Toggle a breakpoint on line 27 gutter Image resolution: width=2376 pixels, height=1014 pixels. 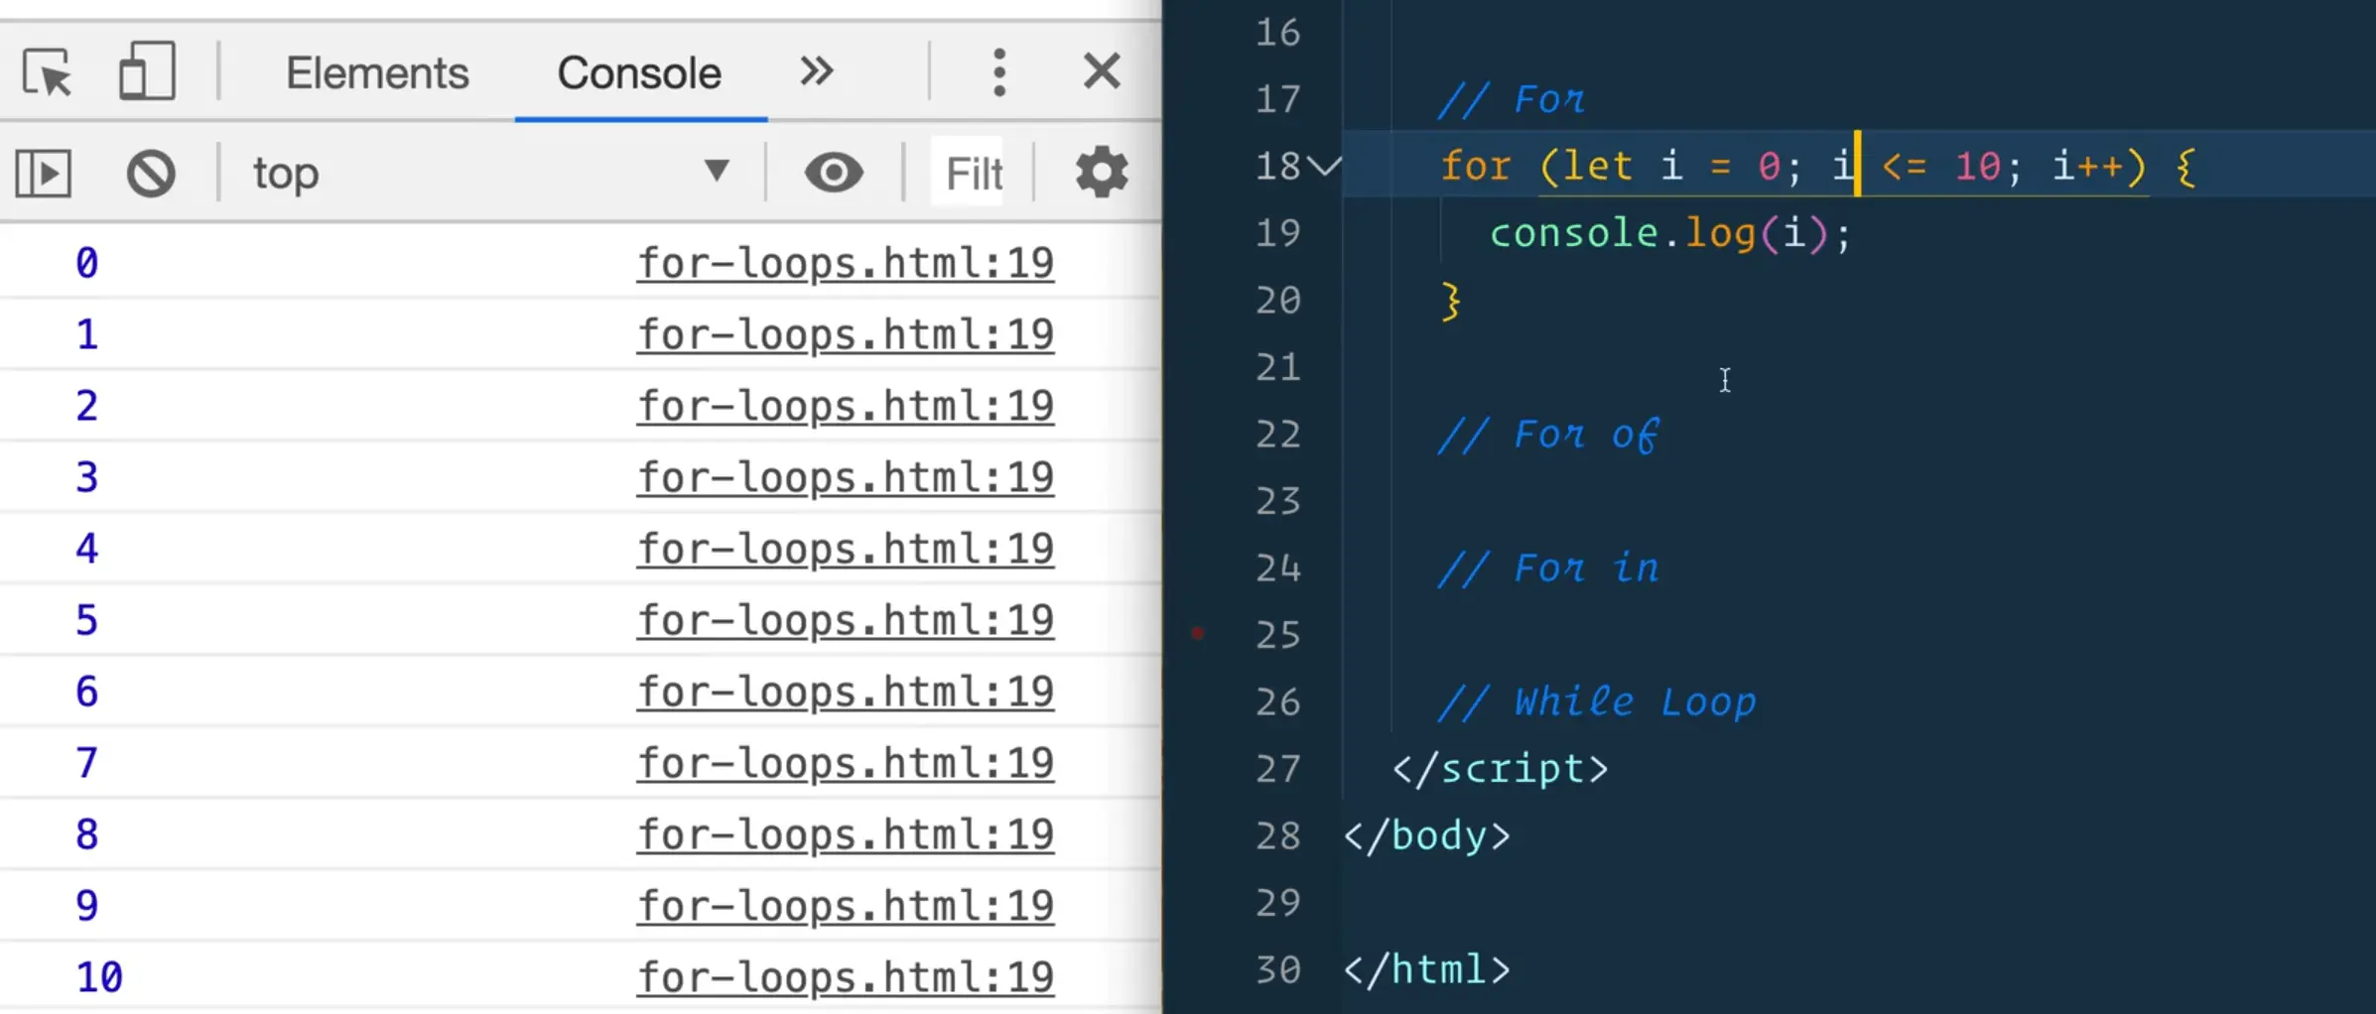[x=1279, y=770]
